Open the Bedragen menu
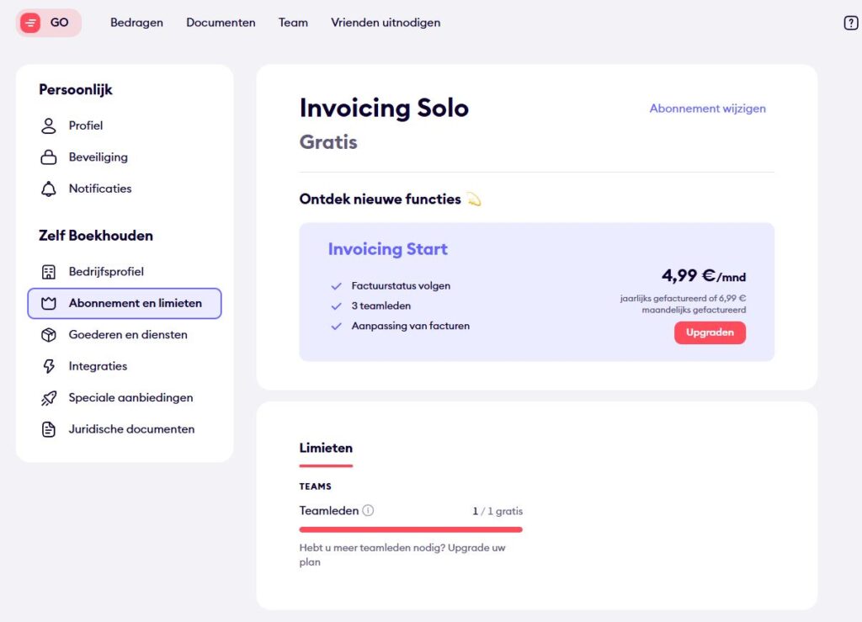 pos(136,23)
